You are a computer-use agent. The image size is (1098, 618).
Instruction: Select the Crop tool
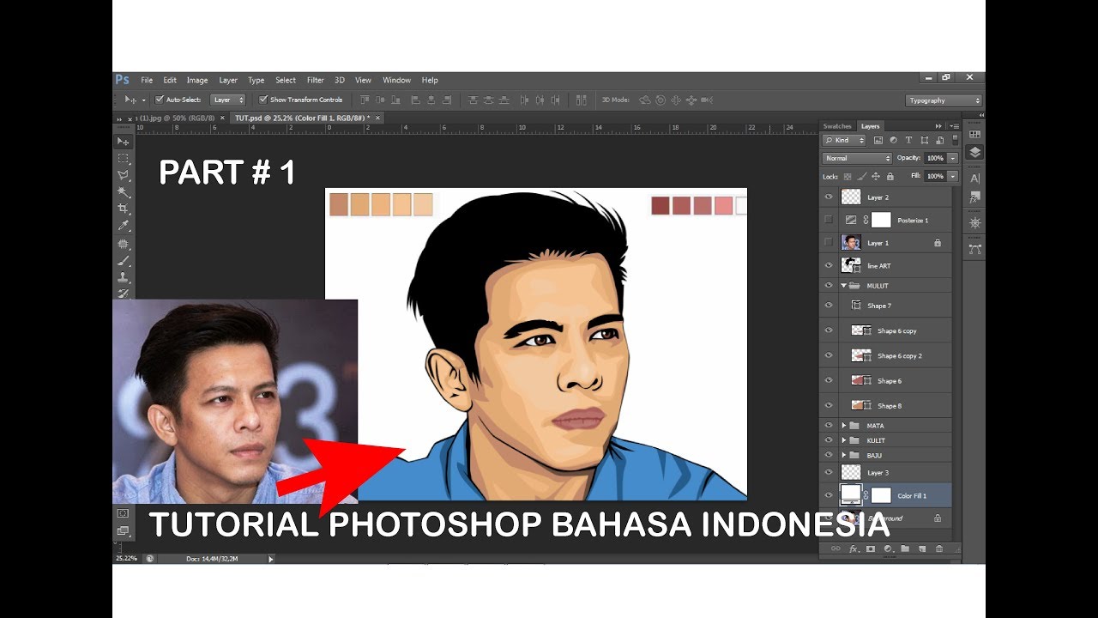tap(124, 209)
